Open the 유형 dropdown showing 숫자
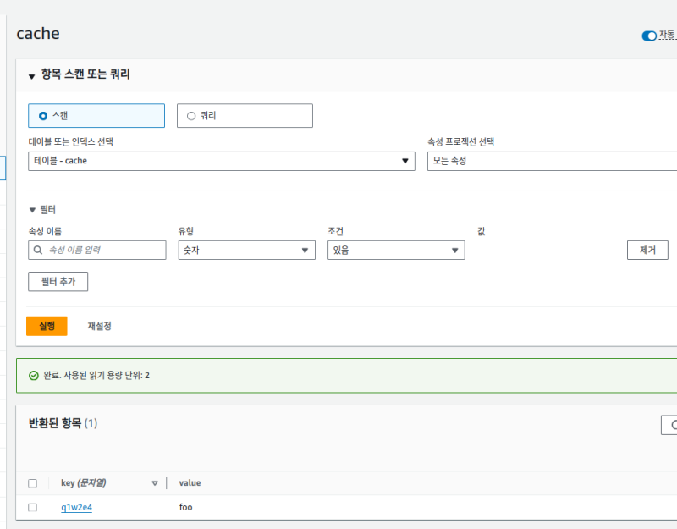The width and height of the screenshot is (677, 529). 246,251
